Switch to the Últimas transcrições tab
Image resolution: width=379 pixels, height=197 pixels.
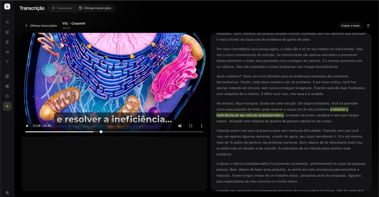[x=95, y=8]
